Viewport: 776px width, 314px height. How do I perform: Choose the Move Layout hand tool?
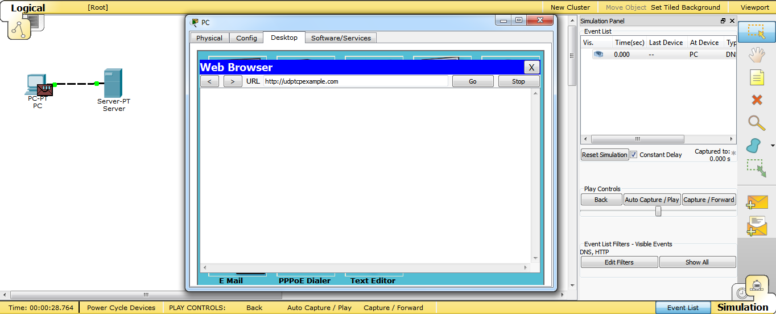tap(757, 55)
